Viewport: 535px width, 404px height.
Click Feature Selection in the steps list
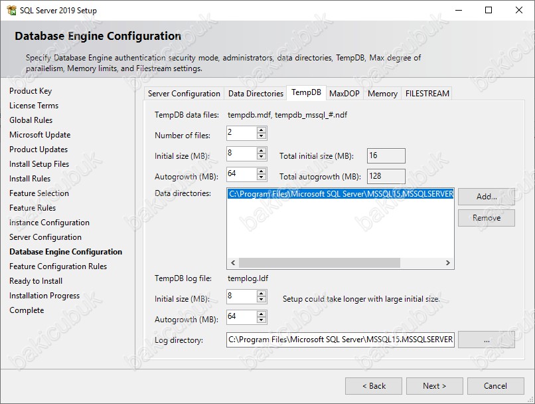coord(39,193)
